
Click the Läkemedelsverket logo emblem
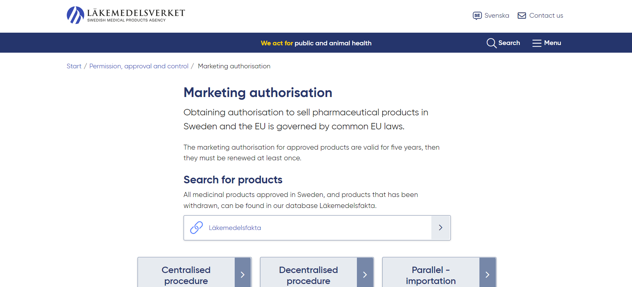75,15
